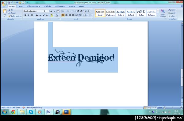The image size is (184, 121).
Task: Sort the selected text
Action: (x=85, y=11)
